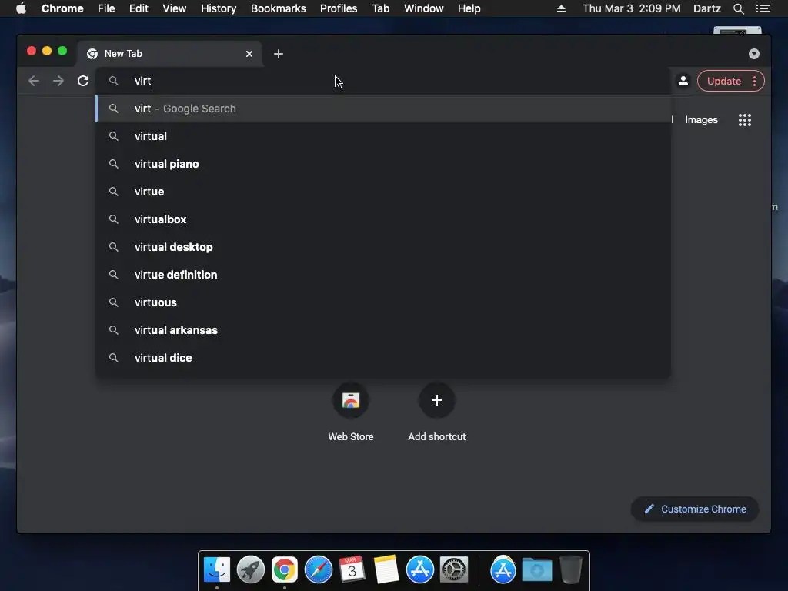The width and height of the screenshot is (788, 591).
Task: Click the date and time in menu bar
Action: point(631,8)
